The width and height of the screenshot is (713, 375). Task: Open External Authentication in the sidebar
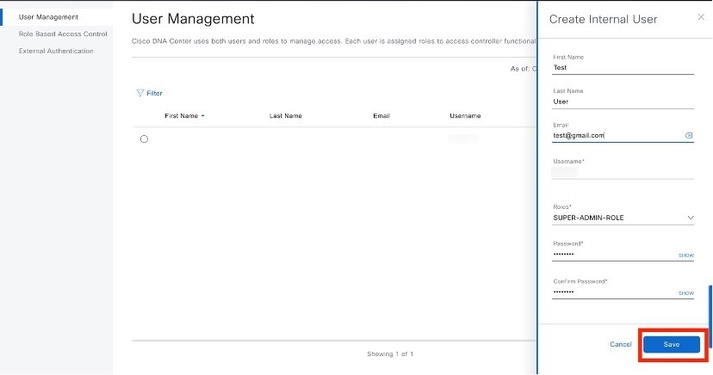pos(56,51)
